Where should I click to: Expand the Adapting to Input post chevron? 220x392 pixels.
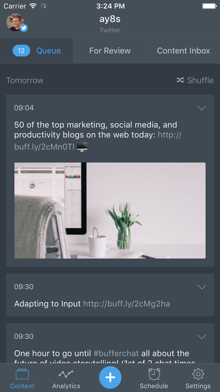point(202,287)
